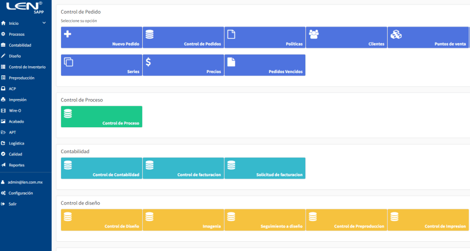Screen dimensions: 470x251
Task: Click the plus icon on Nuevo Pedido
Action: tap(67, 34)
